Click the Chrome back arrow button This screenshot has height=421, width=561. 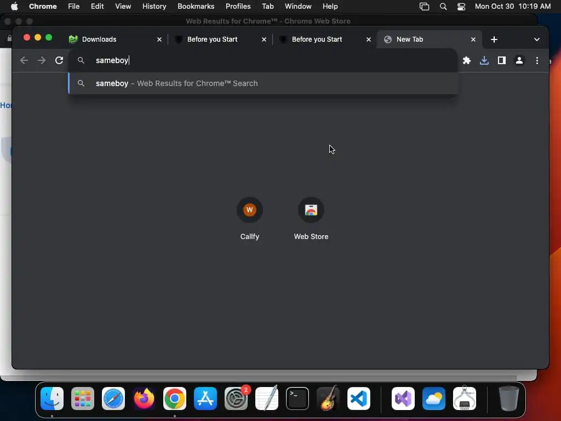[24, 60]
